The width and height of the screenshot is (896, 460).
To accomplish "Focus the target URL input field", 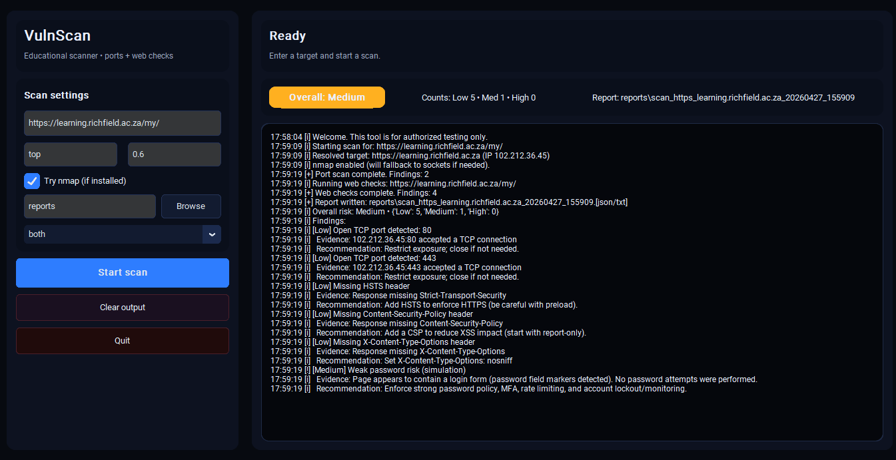I will 123,123.
